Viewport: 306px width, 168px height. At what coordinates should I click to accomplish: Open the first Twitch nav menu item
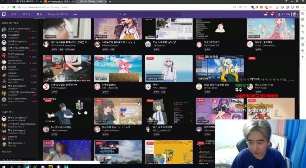tap(14, 14)
